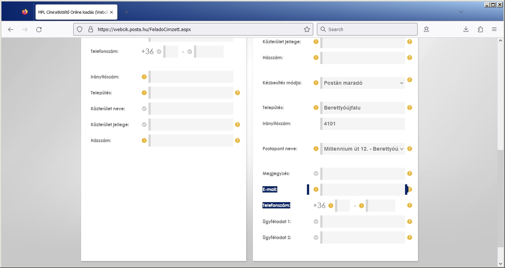Show site security padlock info
Viewport: 505px width, 268px height.
pyautogui.click(x=90, y=29)
